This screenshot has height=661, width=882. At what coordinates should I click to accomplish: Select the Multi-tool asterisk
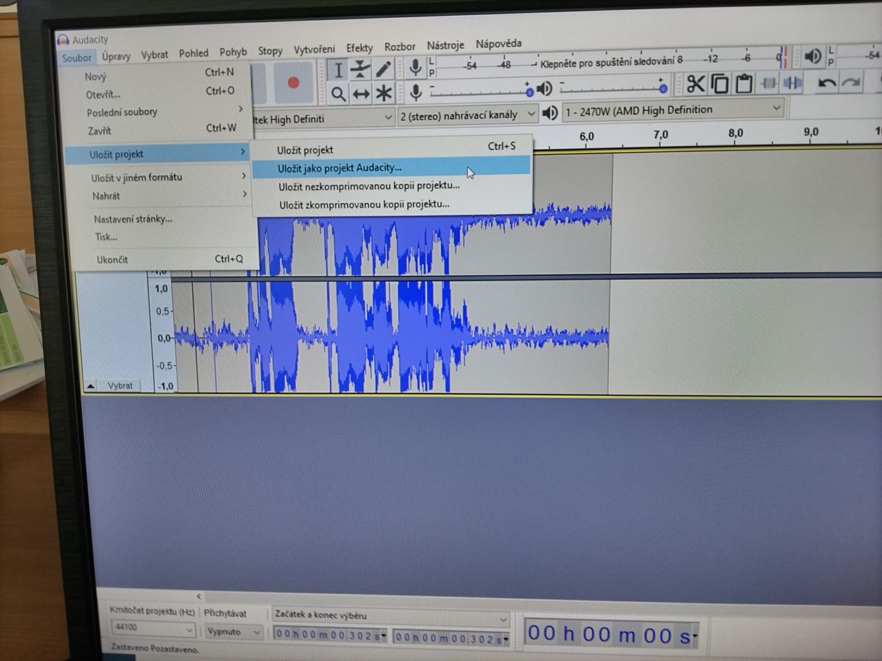click(384, 92)
